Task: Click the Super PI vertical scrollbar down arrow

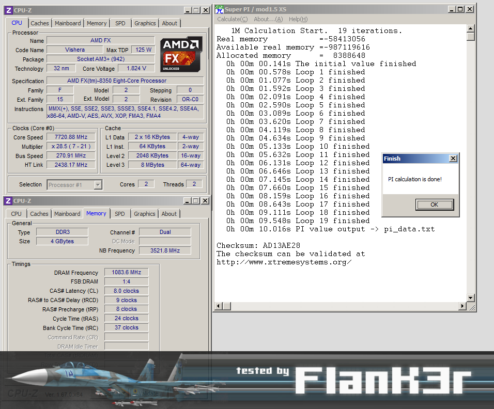Action: click(470, 298)
